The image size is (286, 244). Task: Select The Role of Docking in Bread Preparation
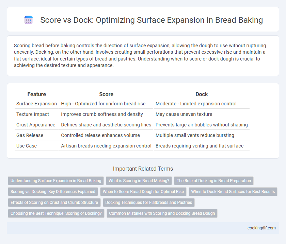[x=214, y=181]
